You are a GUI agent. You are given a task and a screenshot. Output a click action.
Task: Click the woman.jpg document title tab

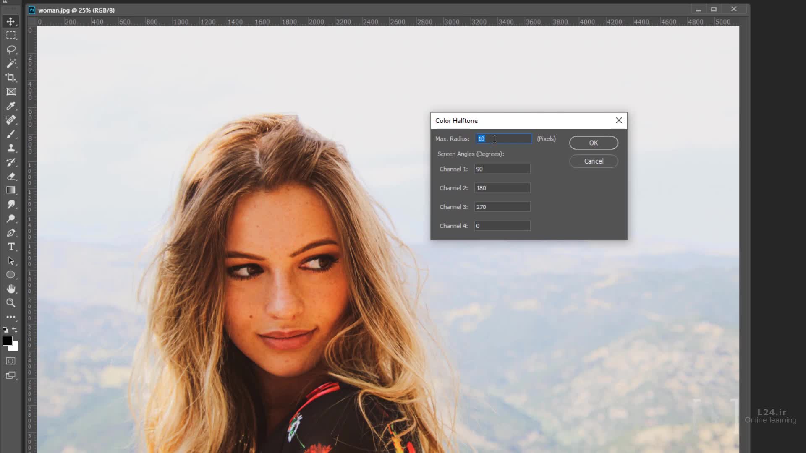point(76,10)
